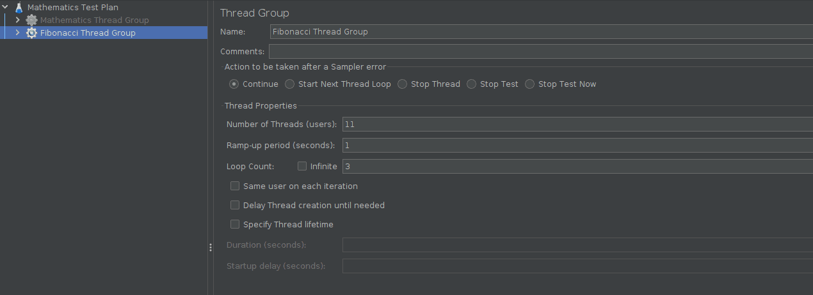
Task: Click the panel divider drag handle
Action: click(210, 247)
